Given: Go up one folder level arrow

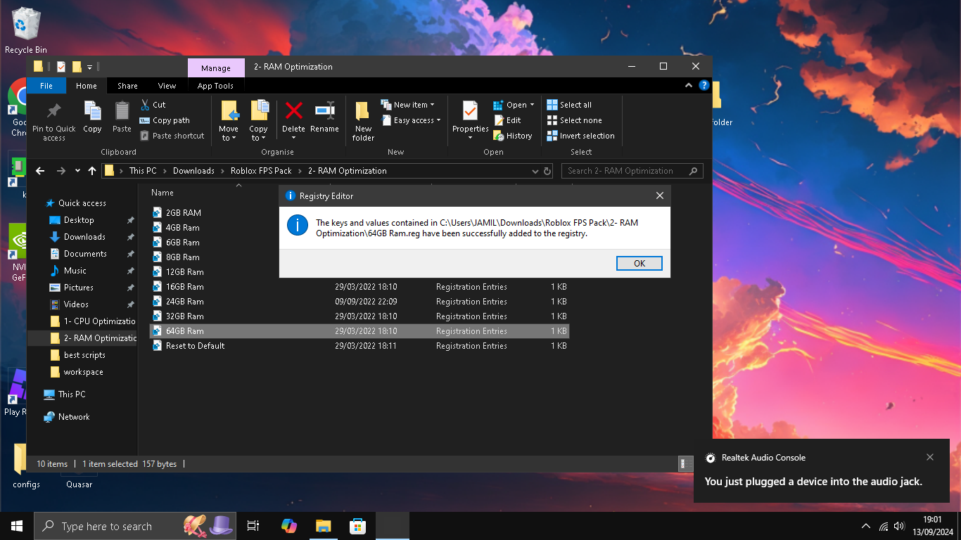Looking at the screenshot, I should click(92, 171).
